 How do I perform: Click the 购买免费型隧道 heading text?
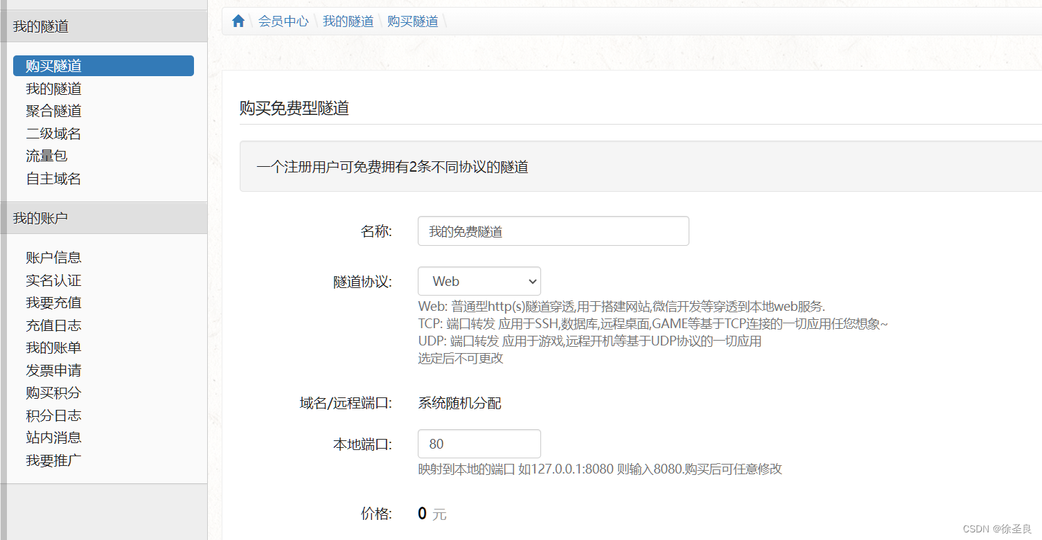click(x=294, y=108)
